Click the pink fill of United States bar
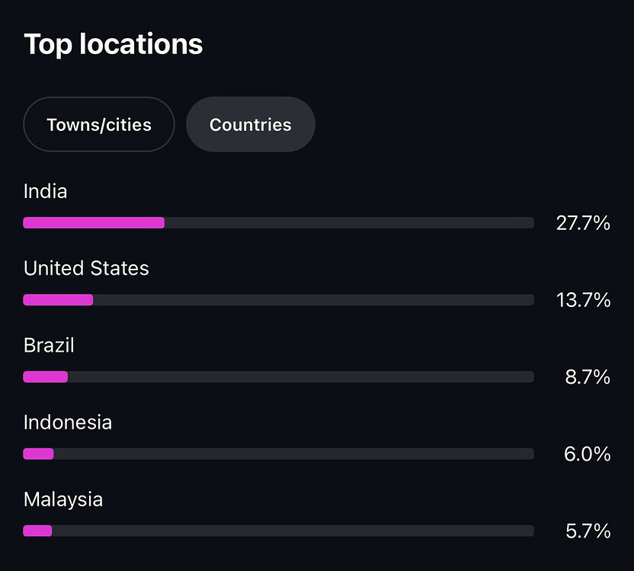This screenshot has width=634, height=571. [x=58, y=300]
